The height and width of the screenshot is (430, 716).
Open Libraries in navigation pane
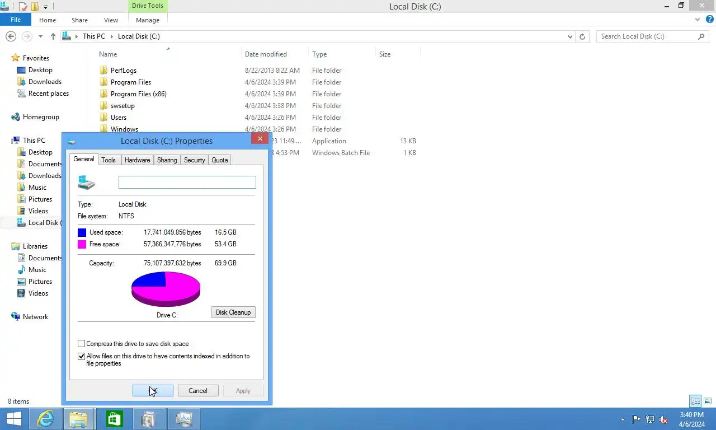[x=35, y=246]
